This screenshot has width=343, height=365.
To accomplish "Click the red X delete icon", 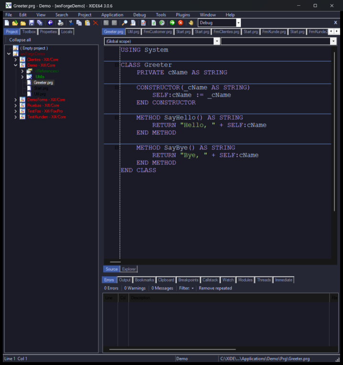I will [96, 23].
